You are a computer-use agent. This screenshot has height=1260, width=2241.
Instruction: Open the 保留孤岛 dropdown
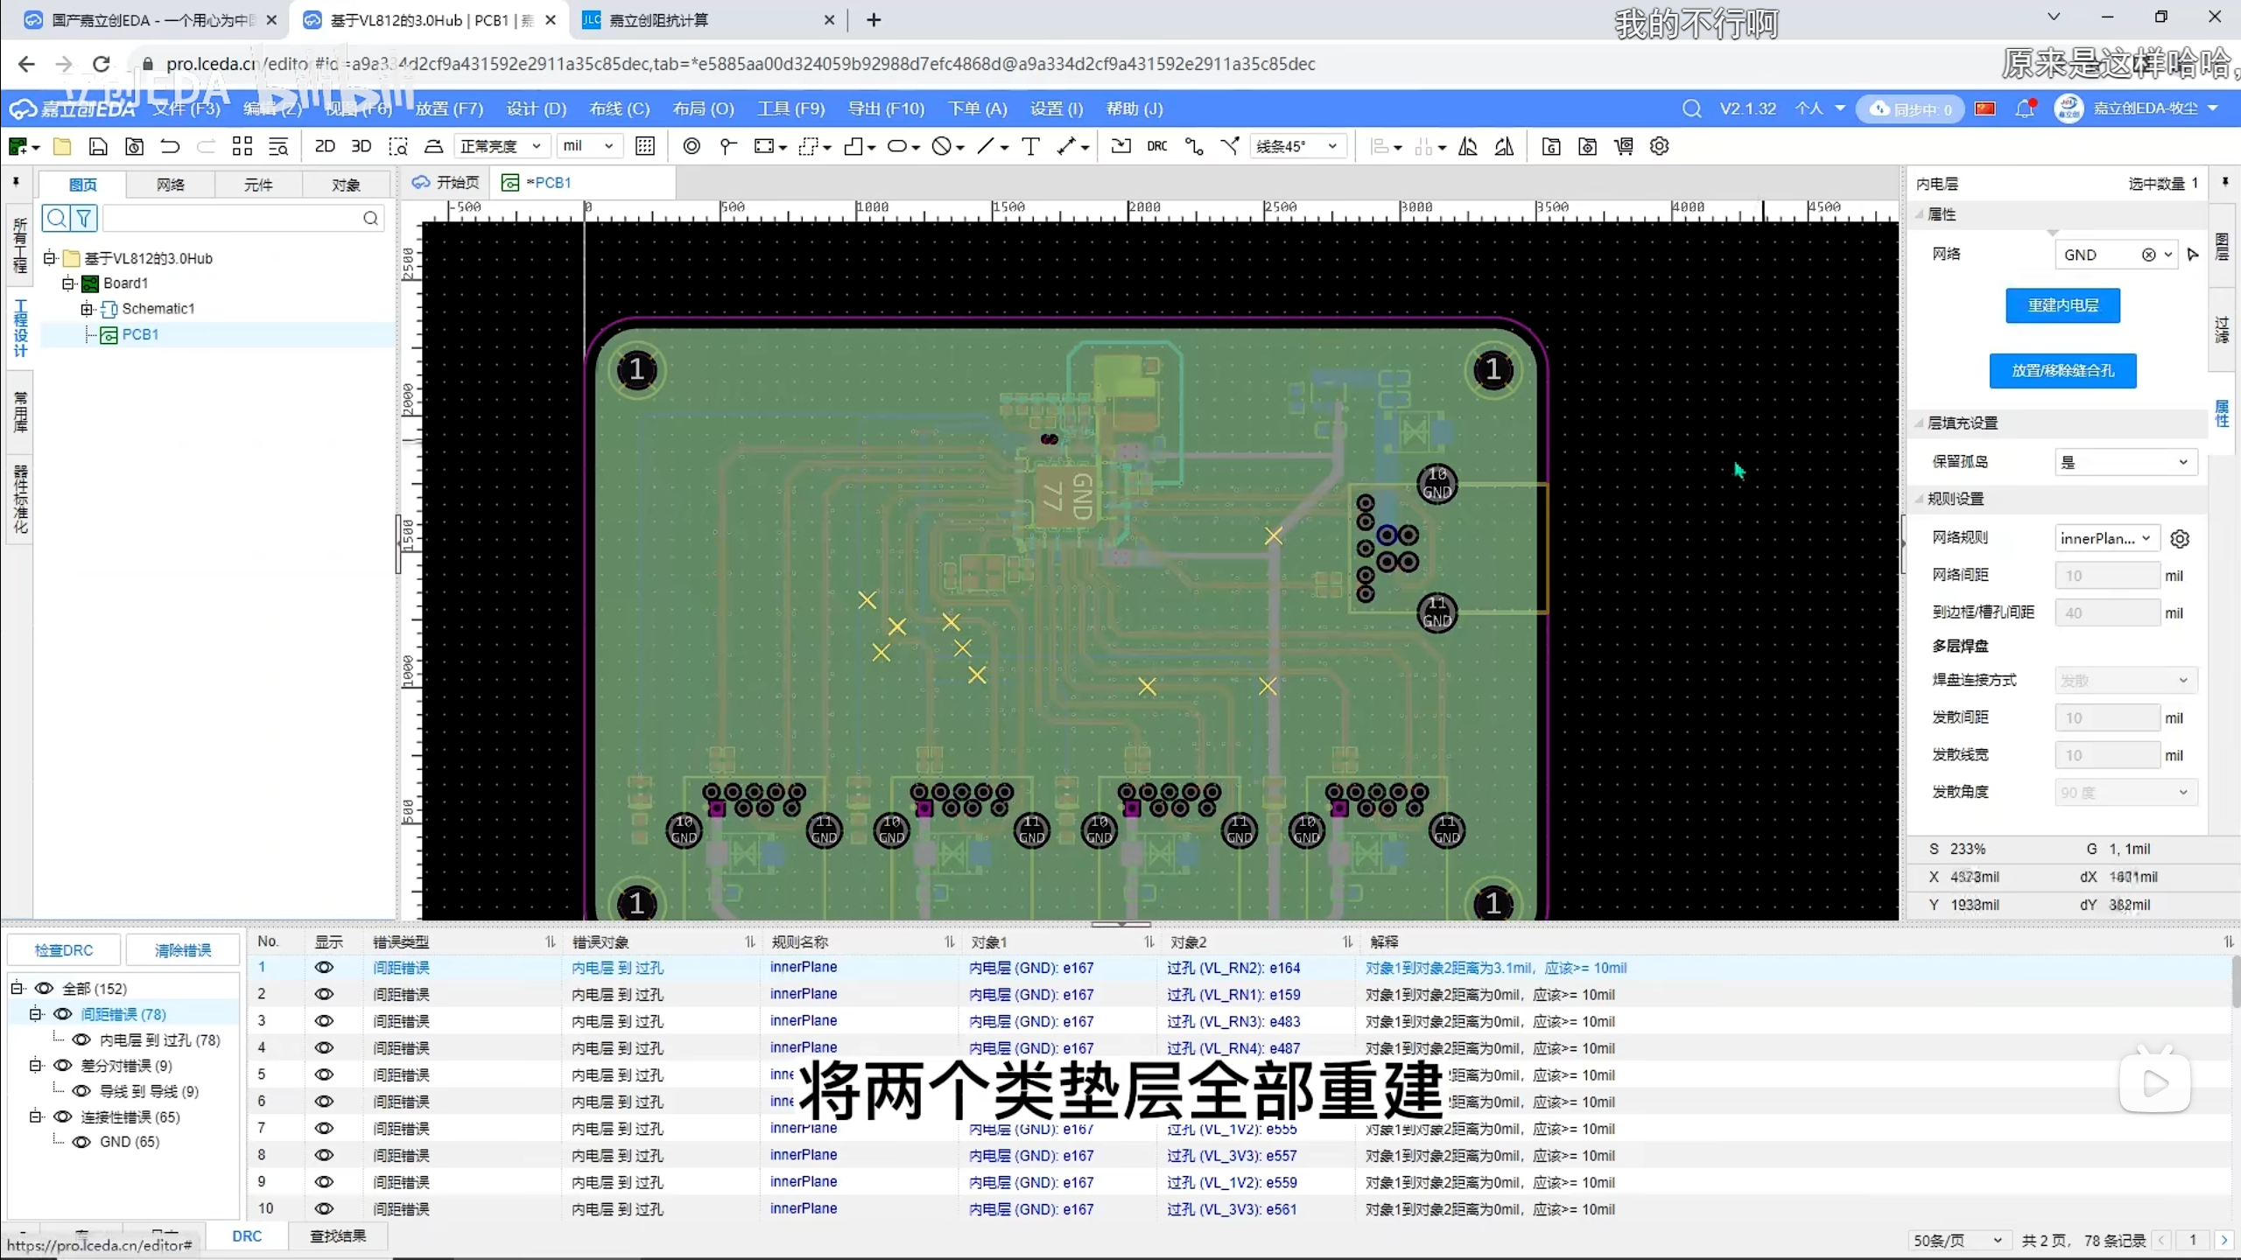[2125, 462]
